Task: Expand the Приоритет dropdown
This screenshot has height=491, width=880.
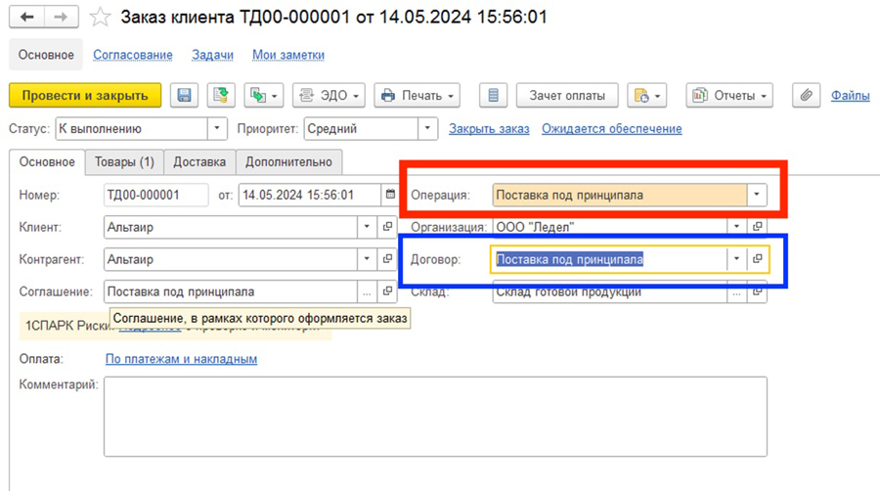Action: coord(427,128)
